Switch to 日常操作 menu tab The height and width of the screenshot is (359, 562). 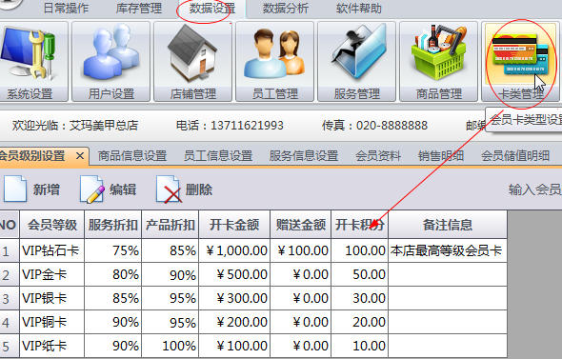[66, 9]
